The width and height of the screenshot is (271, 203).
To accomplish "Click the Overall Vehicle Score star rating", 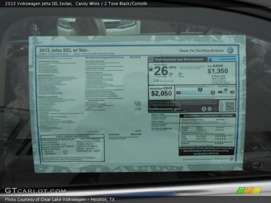I will (220, 119).
